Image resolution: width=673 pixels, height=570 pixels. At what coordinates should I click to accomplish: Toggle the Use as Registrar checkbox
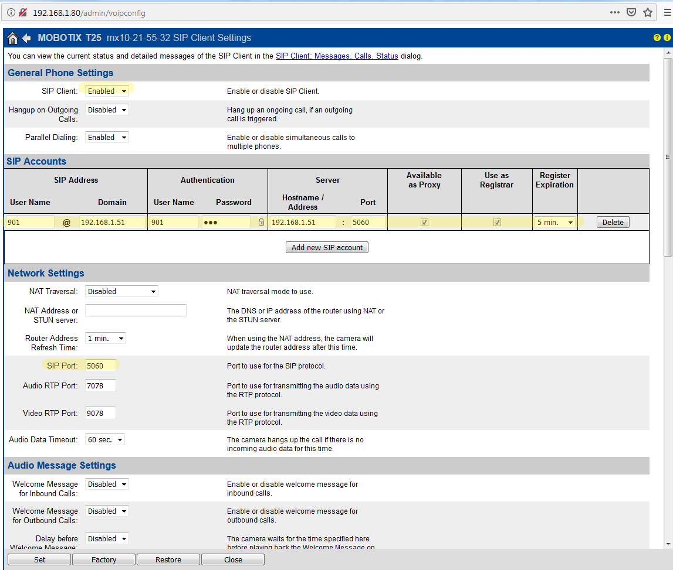tap(497, 223)
